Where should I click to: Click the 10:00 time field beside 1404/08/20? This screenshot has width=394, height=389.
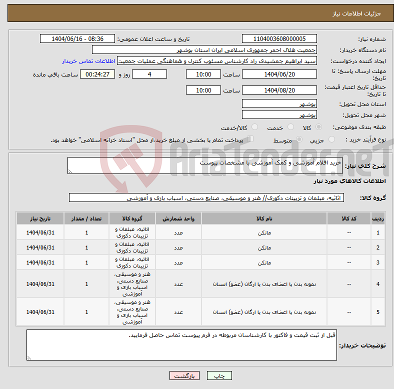click(203, 90)
